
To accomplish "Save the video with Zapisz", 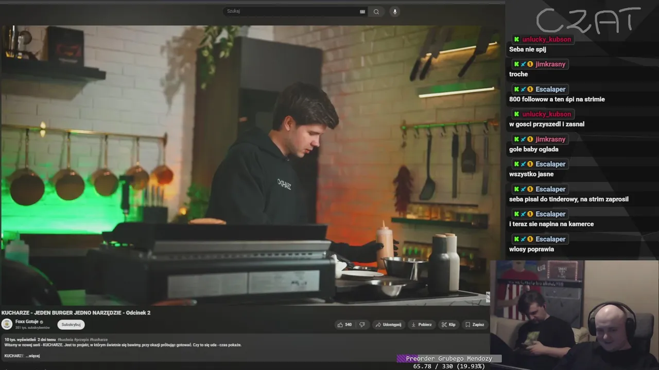I will pos(475,325).
